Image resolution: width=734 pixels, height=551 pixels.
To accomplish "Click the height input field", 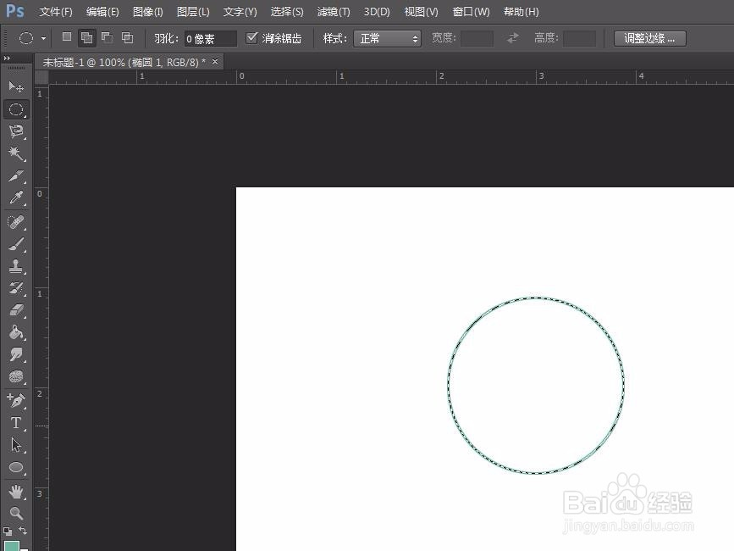I will click(580, 38).
